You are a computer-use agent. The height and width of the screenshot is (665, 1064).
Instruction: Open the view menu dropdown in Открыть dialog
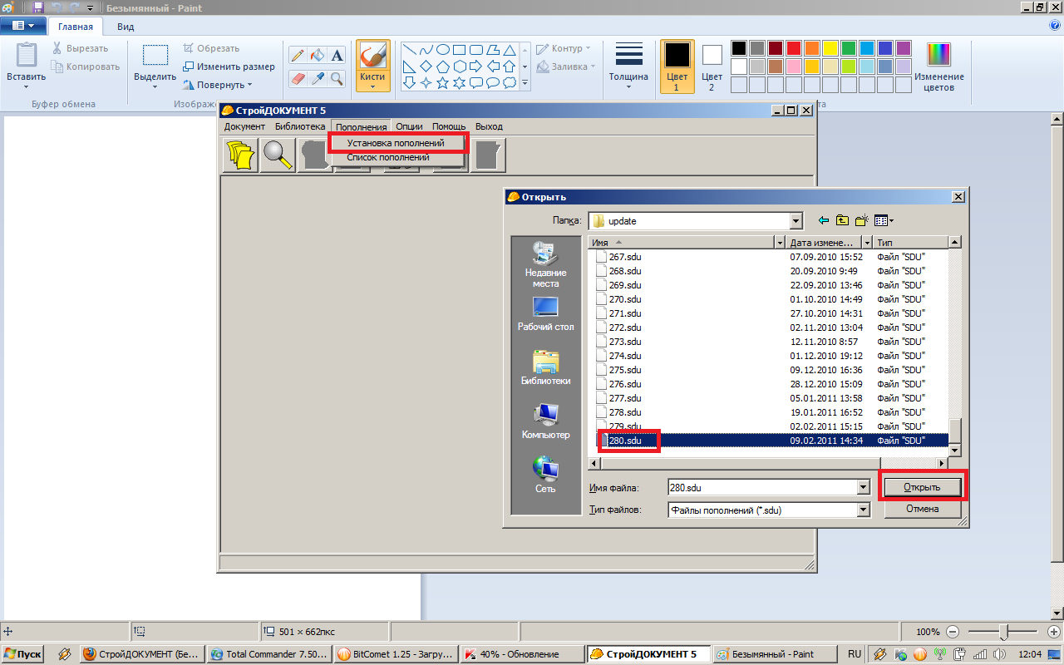pos(884,220)
